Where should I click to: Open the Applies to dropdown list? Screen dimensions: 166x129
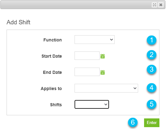pos(106,88)
